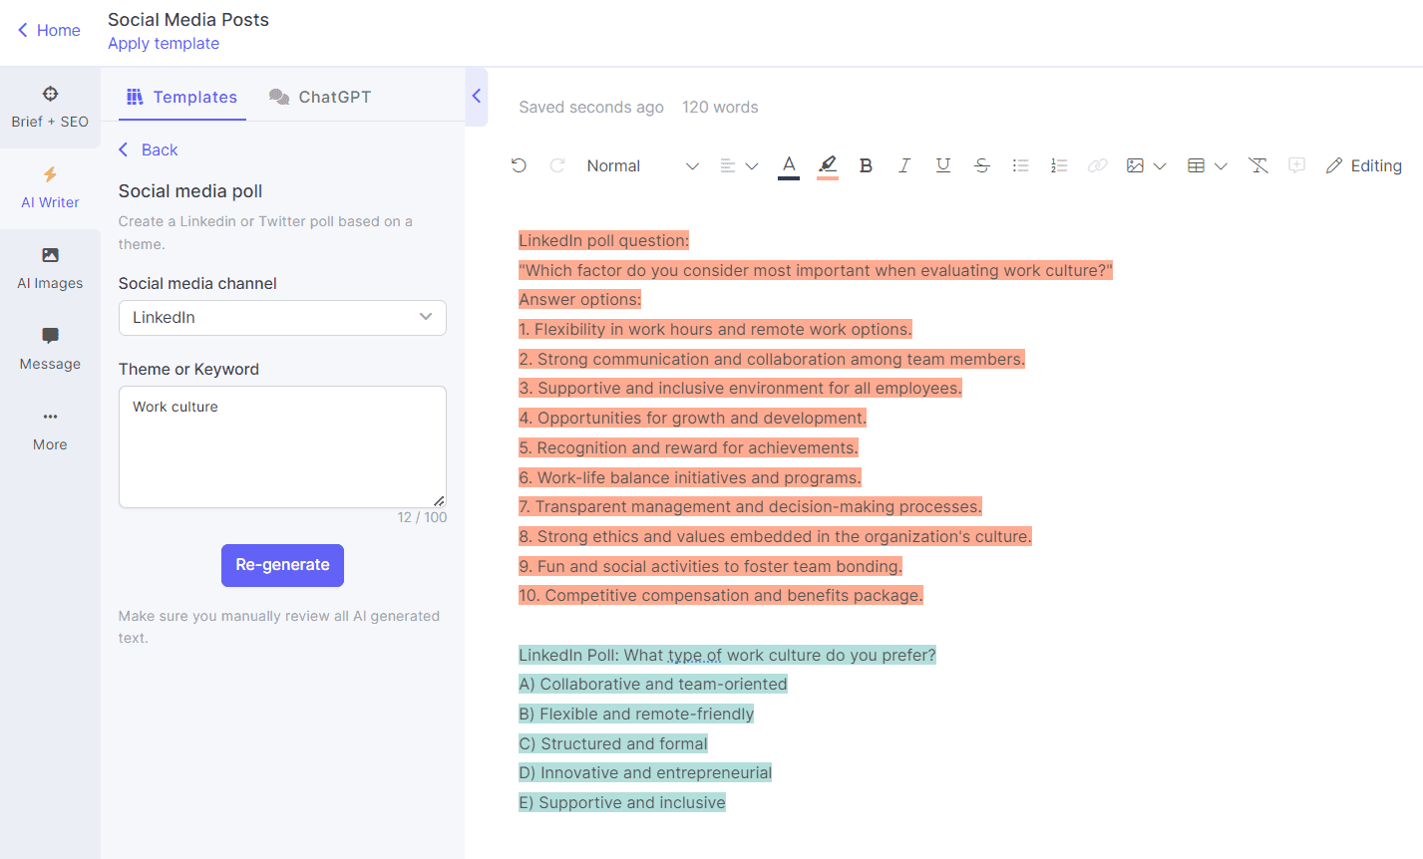
Task: Insert a bulleted list
Action: point(1020,165)
